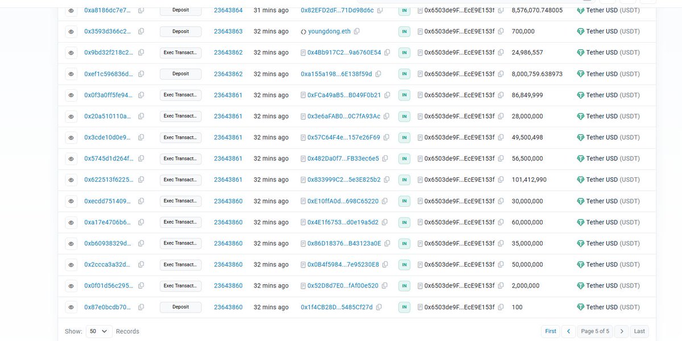The width and height of the screenshot is (682, 341).
Task: Open sender address 0x52D8d7E0...fAf00e520
Action: click(343, 286)
